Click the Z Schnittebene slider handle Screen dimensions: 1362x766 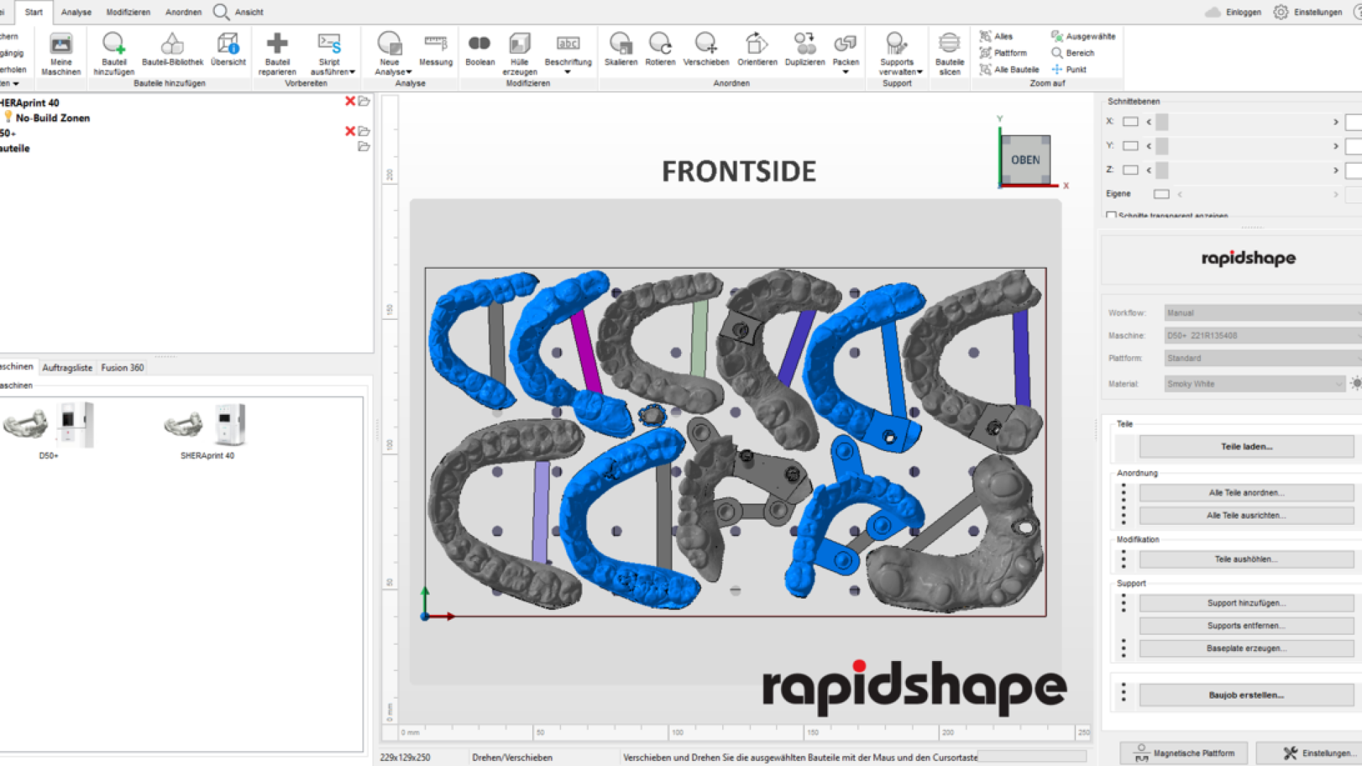[x=1162, y=170]
